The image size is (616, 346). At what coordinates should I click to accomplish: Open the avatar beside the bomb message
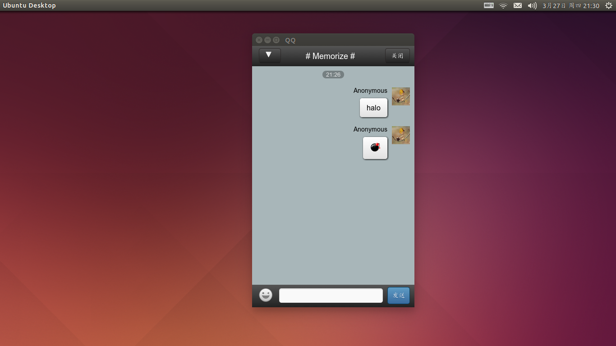(401, 135)
